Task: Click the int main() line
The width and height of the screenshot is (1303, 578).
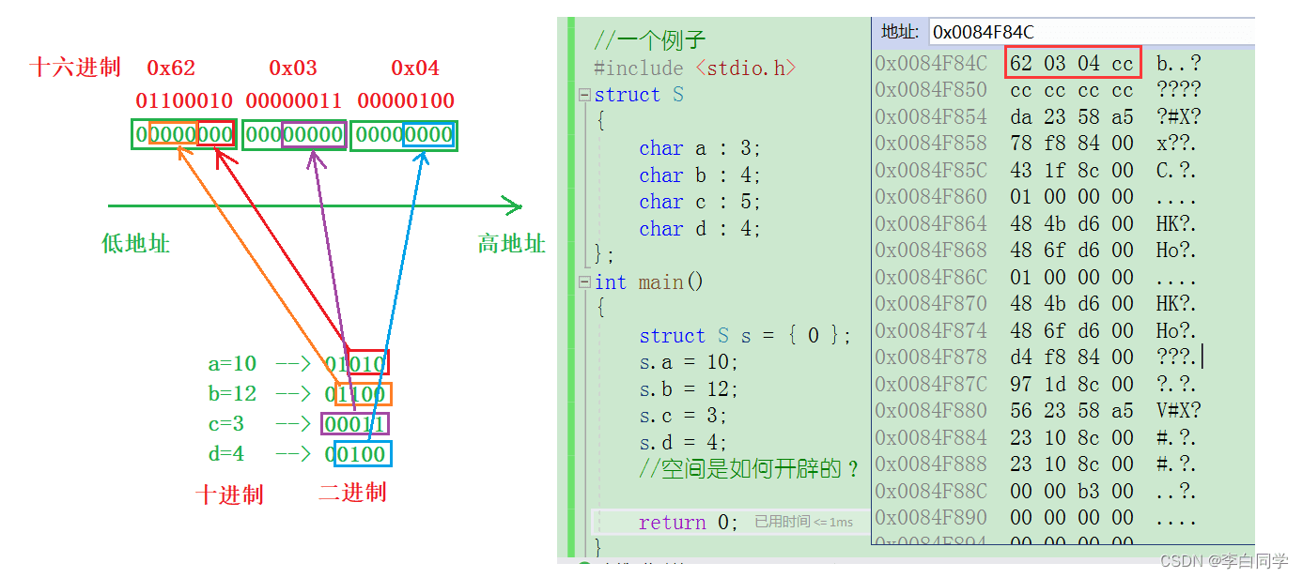Action: tap(649, 281)
